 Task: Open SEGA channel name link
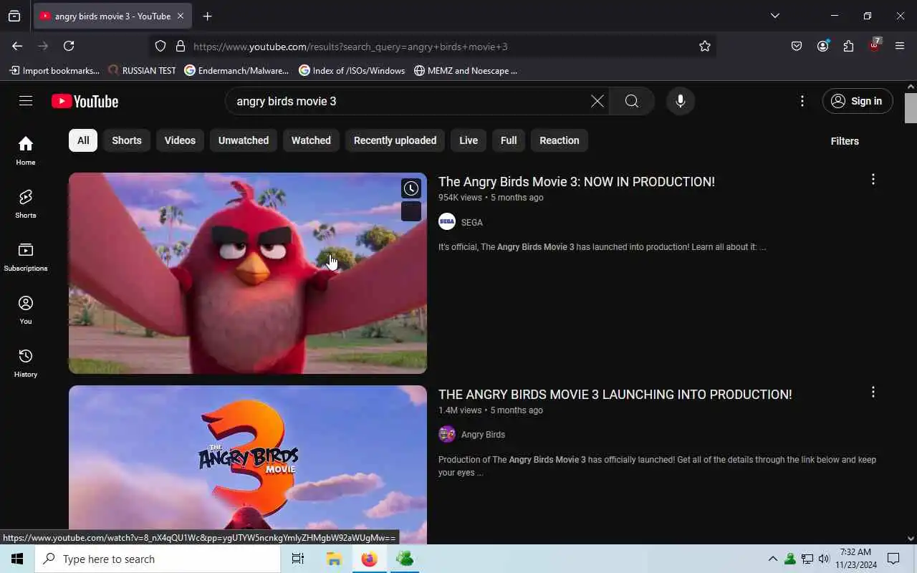[472, 223]
